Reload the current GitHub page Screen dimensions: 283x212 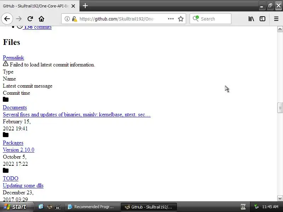tap(30, 19)
